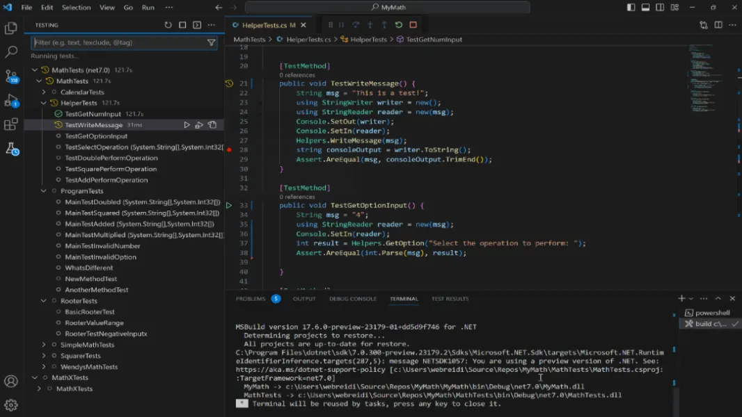The width and height of the screenshot is (742, 417).
Task: Click TestGetNumInput breadcrumb segment
Action: coord(434,40)
